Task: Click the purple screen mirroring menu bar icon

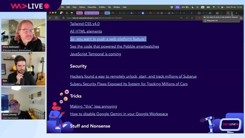Action: coord(177,7)
